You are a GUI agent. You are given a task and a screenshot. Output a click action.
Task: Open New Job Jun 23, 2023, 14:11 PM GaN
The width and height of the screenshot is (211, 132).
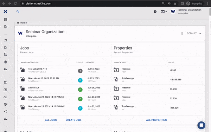point(46,106)
